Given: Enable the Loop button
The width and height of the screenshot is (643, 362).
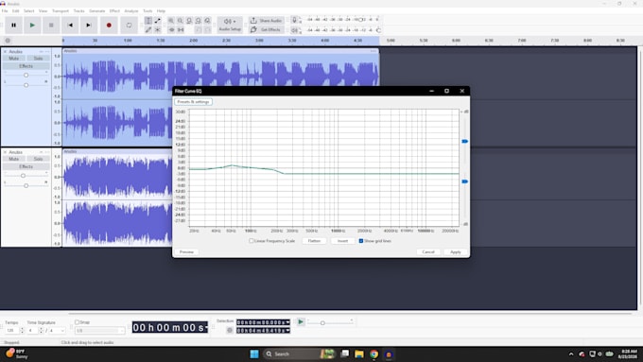Looking at the screenshot, I should [129, 25].
